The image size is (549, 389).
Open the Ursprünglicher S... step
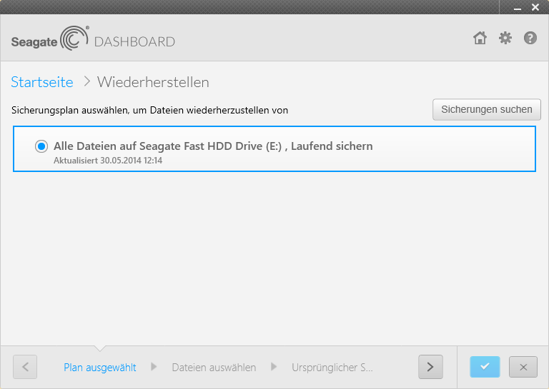332,368
